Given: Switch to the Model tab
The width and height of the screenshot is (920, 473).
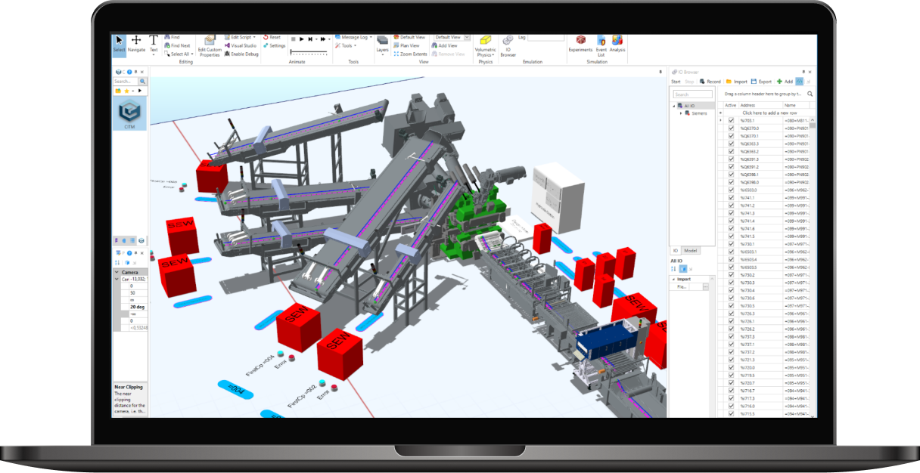Looking at the screenshot, I should (x=690, y=250).
